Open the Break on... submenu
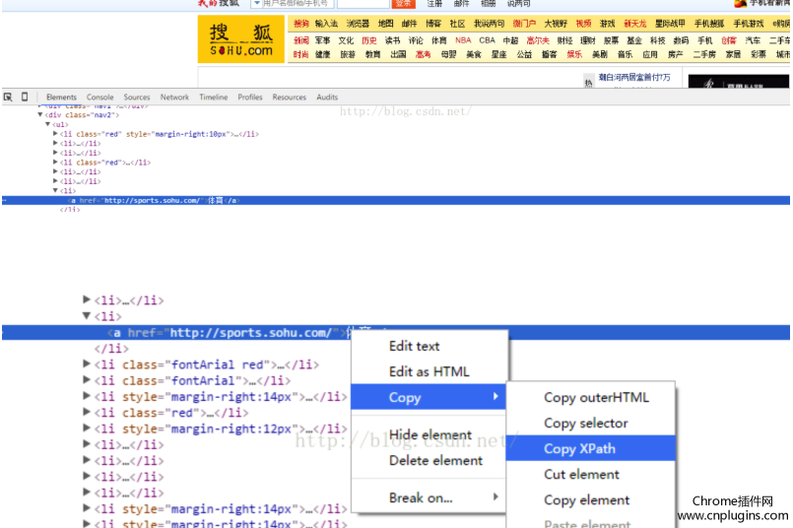Screen dimensions: 793x528 coord(429,497)
